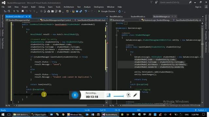Open Outlook from the taskbar

[87, 114]
